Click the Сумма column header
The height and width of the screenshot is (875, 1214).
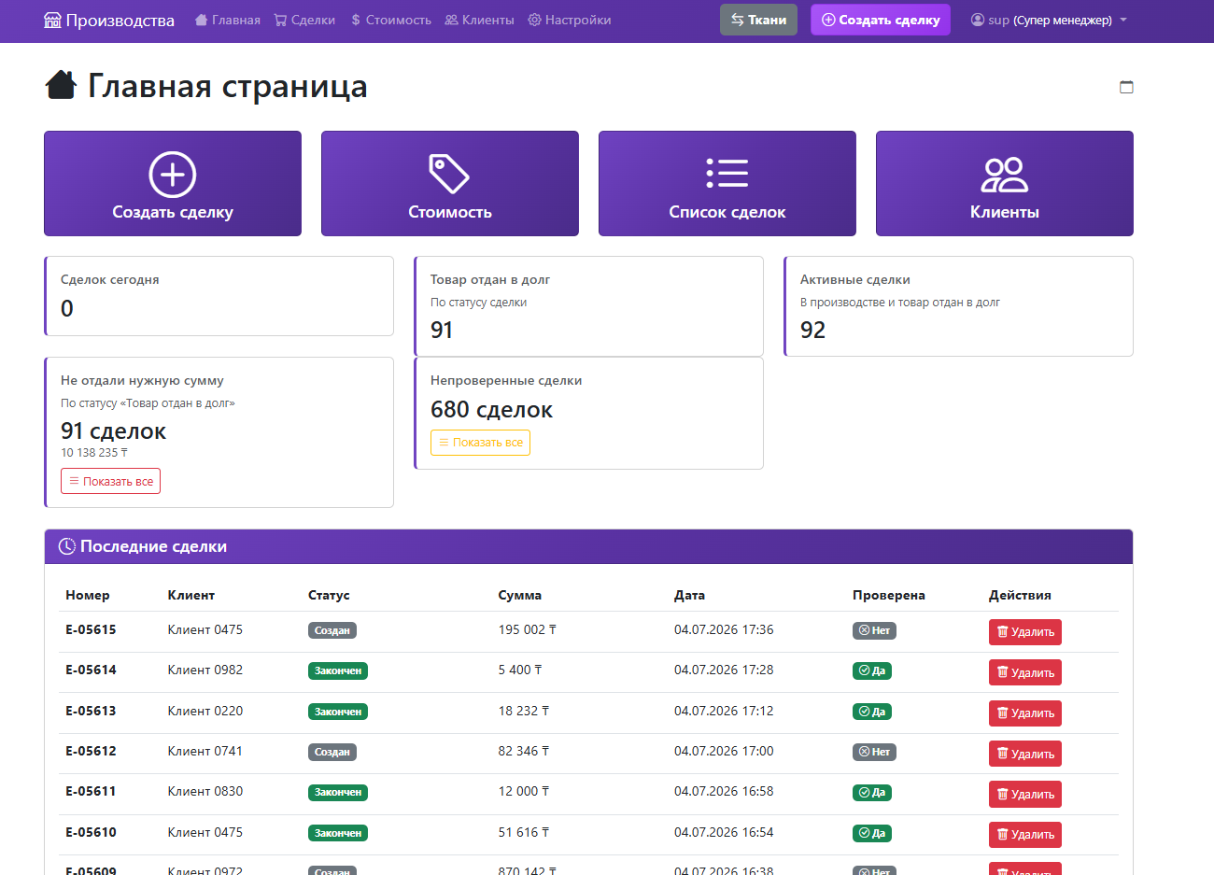(520, 595)
